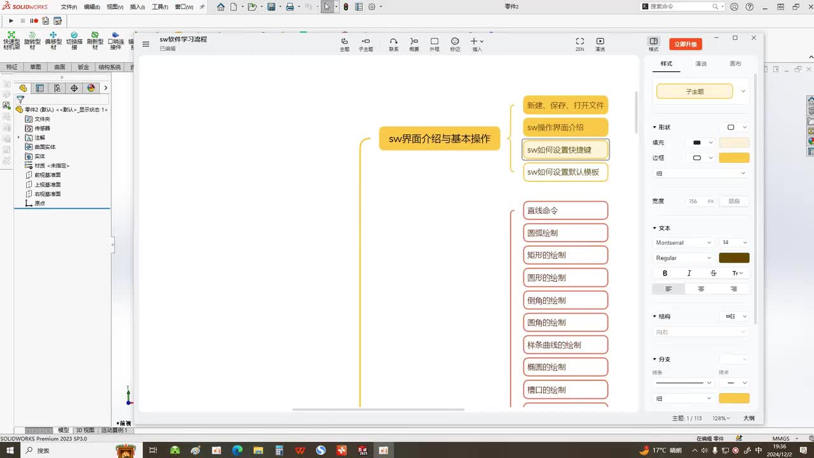Switch to the 画布 panel tab
Image resolution: width=814 pixels, height=458 pixels.
pos(735,64)
